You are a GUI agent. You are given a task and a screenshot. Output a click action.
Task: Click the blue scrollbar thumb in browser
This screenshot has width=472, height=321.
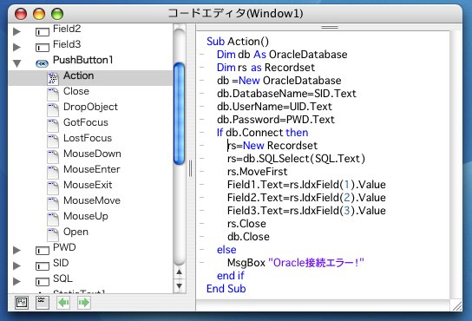tap(179, 114)
